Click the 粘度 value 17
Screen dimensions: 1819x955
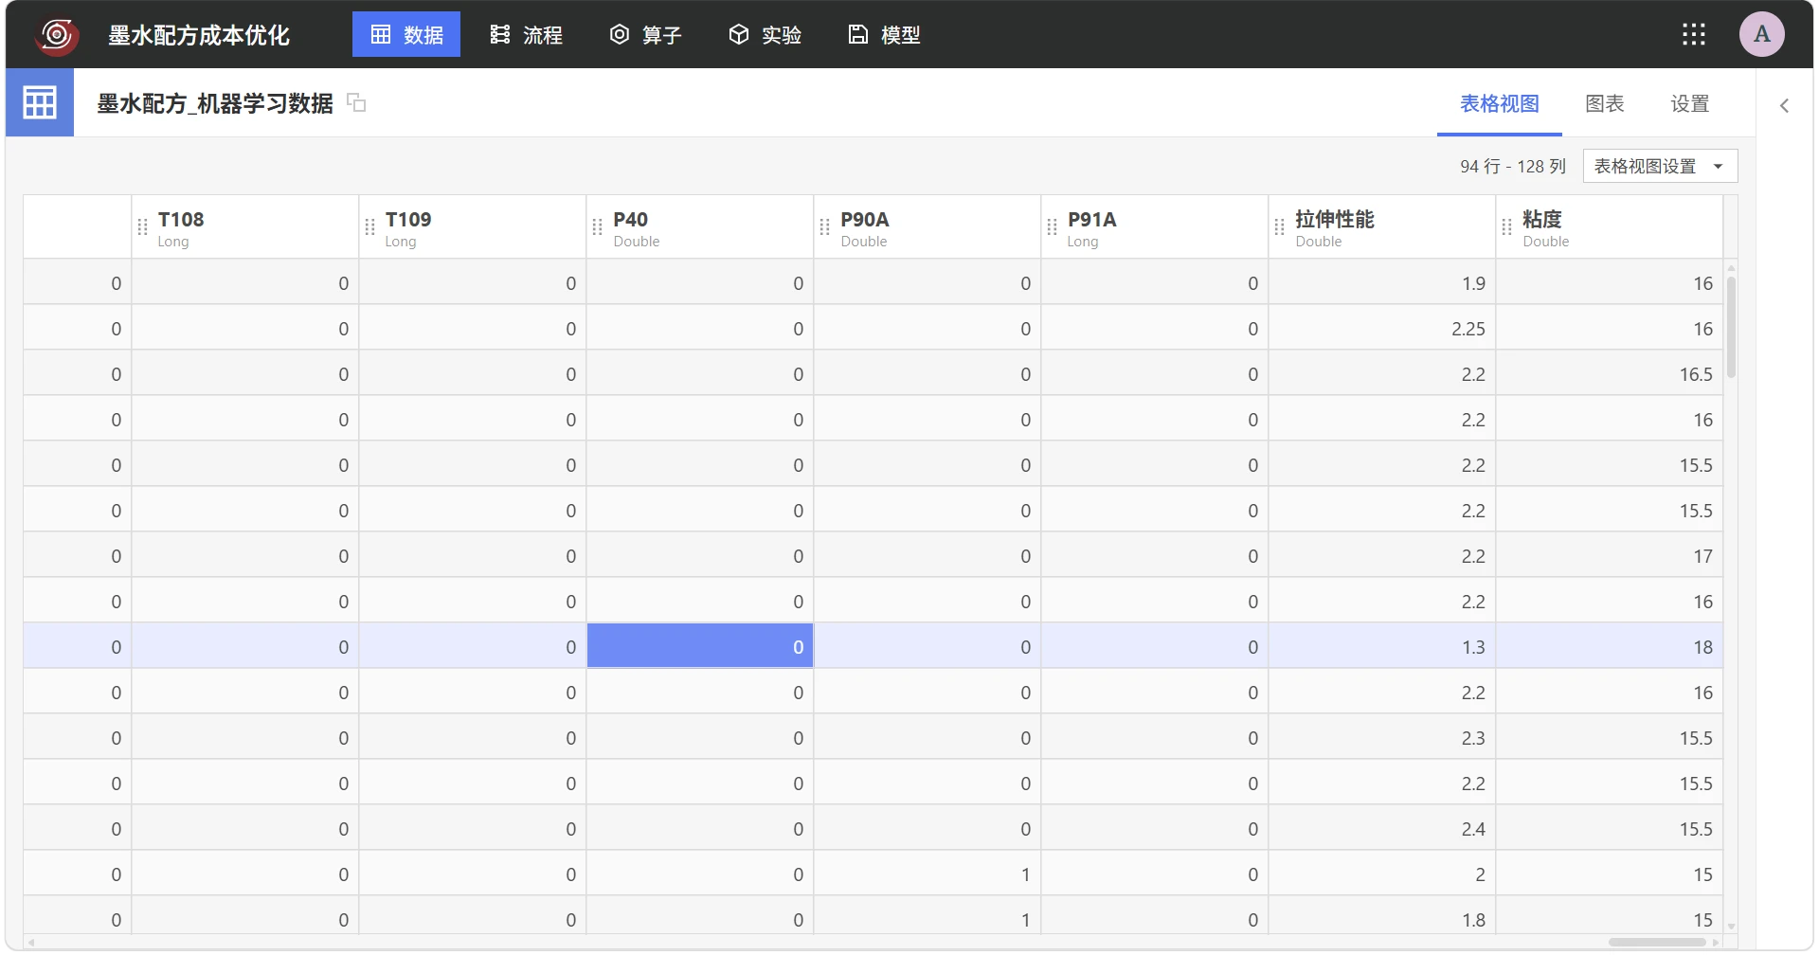click(x=1610, y=556)
